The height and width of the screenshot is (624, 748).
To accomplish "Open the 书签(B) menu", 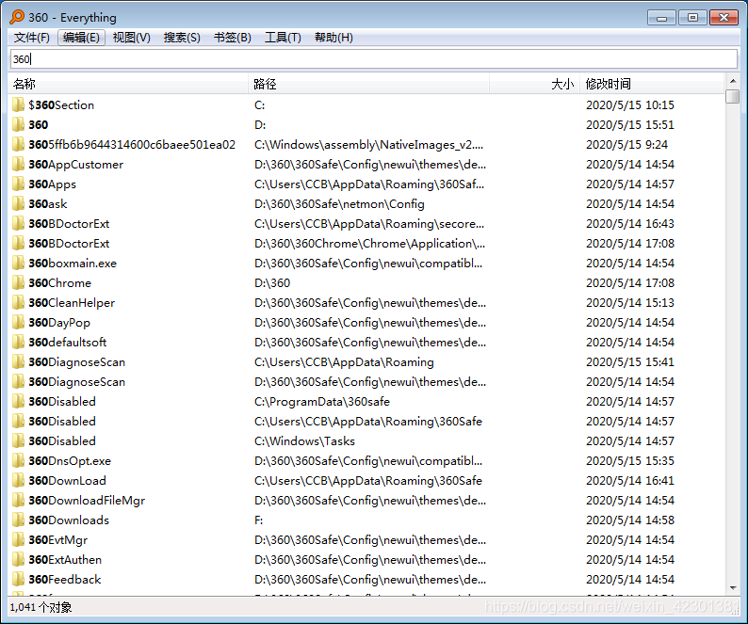I will (x=233, y=38).
